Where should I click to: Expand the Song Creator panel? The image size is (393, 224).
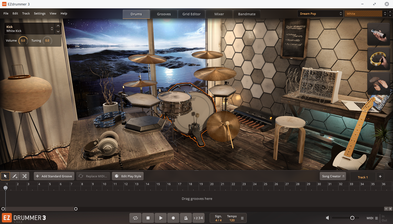333,176
